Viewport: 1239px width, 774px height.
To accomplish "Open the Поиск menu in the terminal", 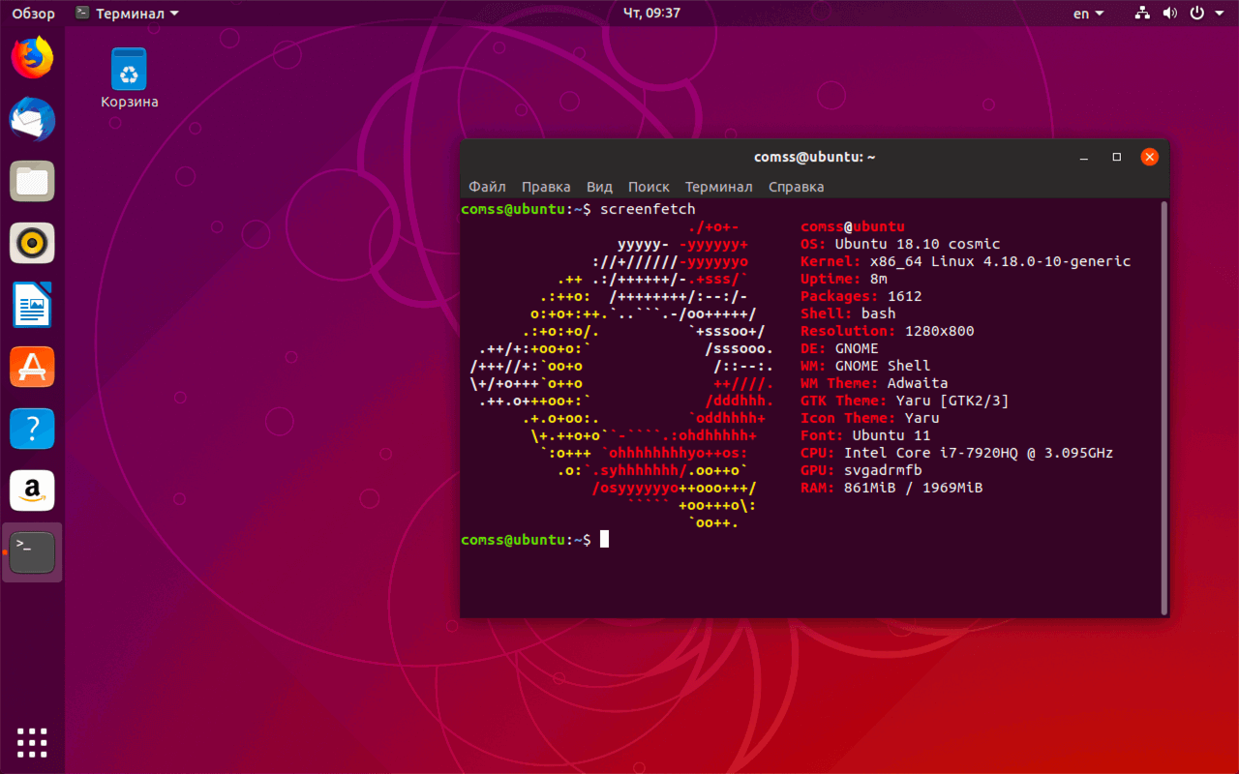I will point(649,186).
